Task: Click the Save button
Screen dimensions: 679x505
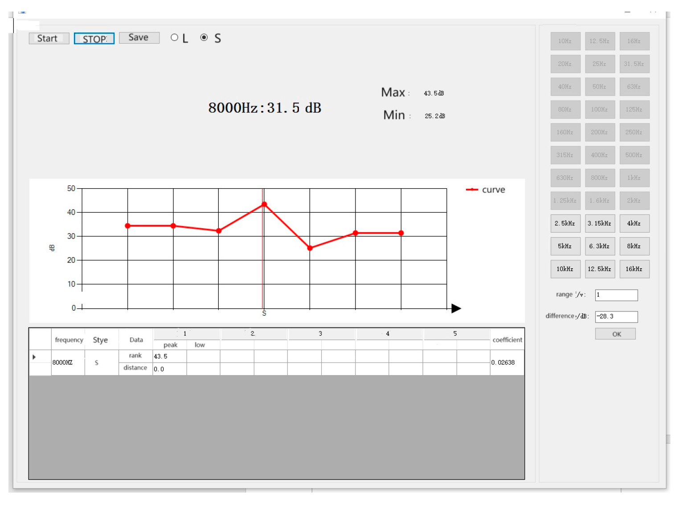Action: [139, 38]
